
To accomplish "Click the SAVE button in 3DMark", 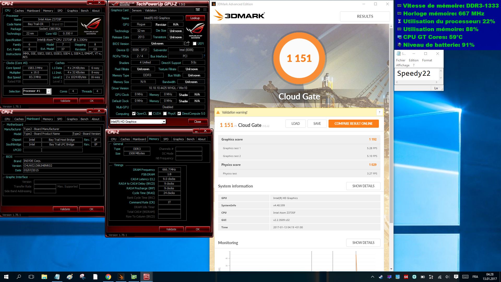I will click(x=317, y=124).
